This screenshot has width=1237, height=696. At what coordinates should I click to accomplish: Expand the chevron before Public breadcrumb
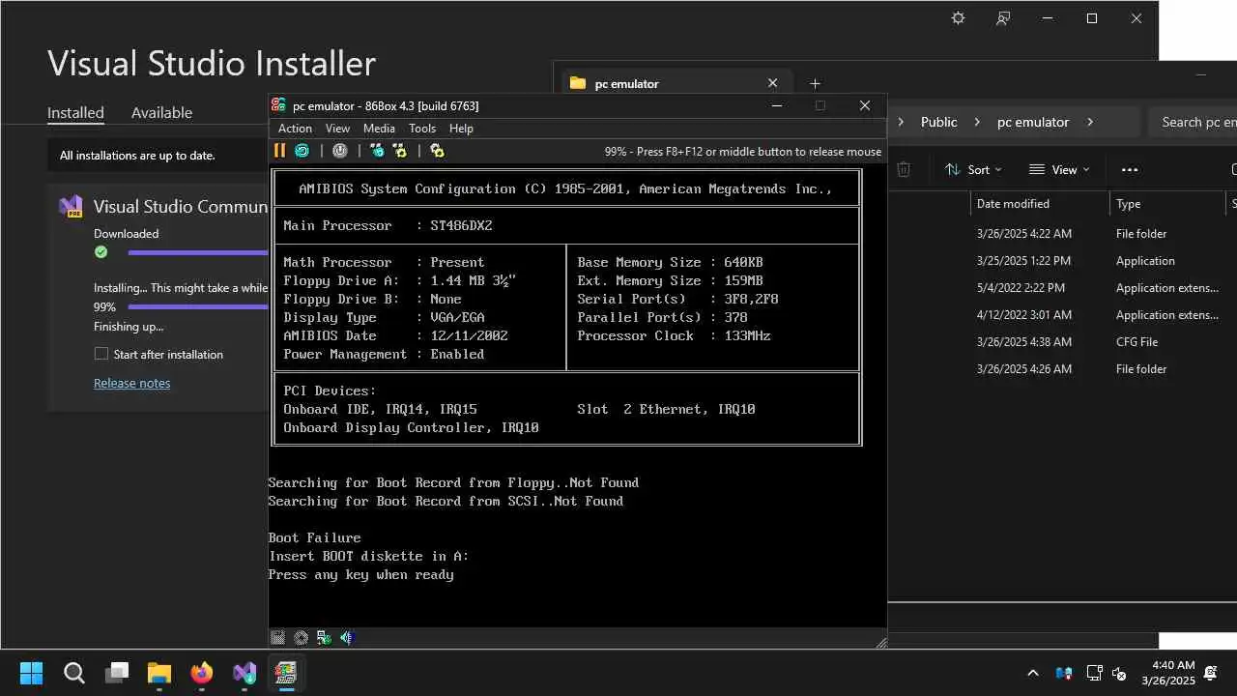tap(902, 122)
